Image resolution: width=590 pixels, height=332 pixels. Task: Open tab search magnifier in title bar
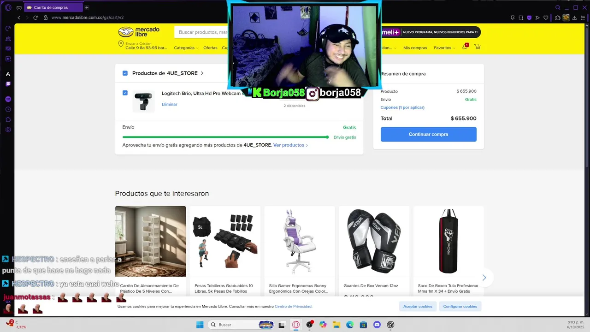click(x=558, y=7)
